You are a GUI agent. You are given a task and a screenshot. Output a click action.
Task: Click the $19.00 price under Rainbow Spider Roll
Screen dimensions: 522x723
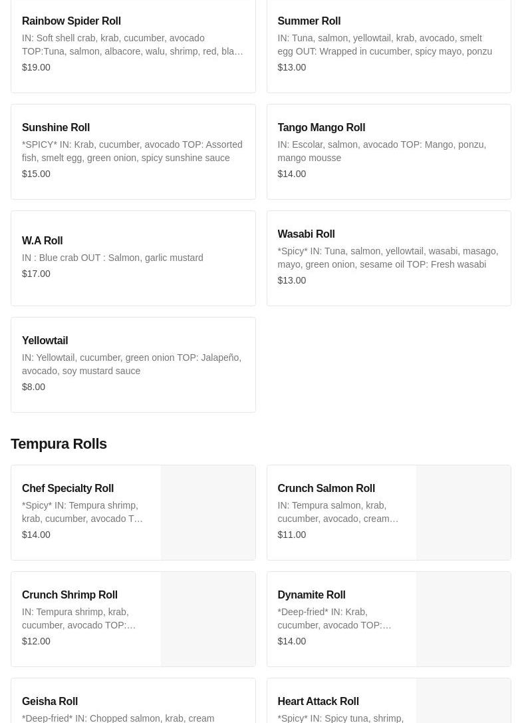pos(36,67)
